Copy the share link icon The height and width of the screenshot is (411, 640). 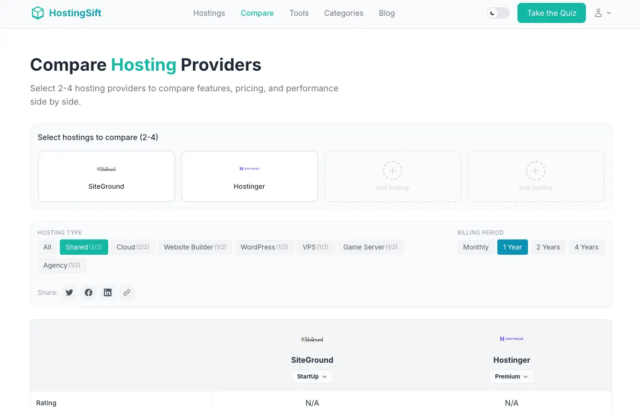[127, 292]
